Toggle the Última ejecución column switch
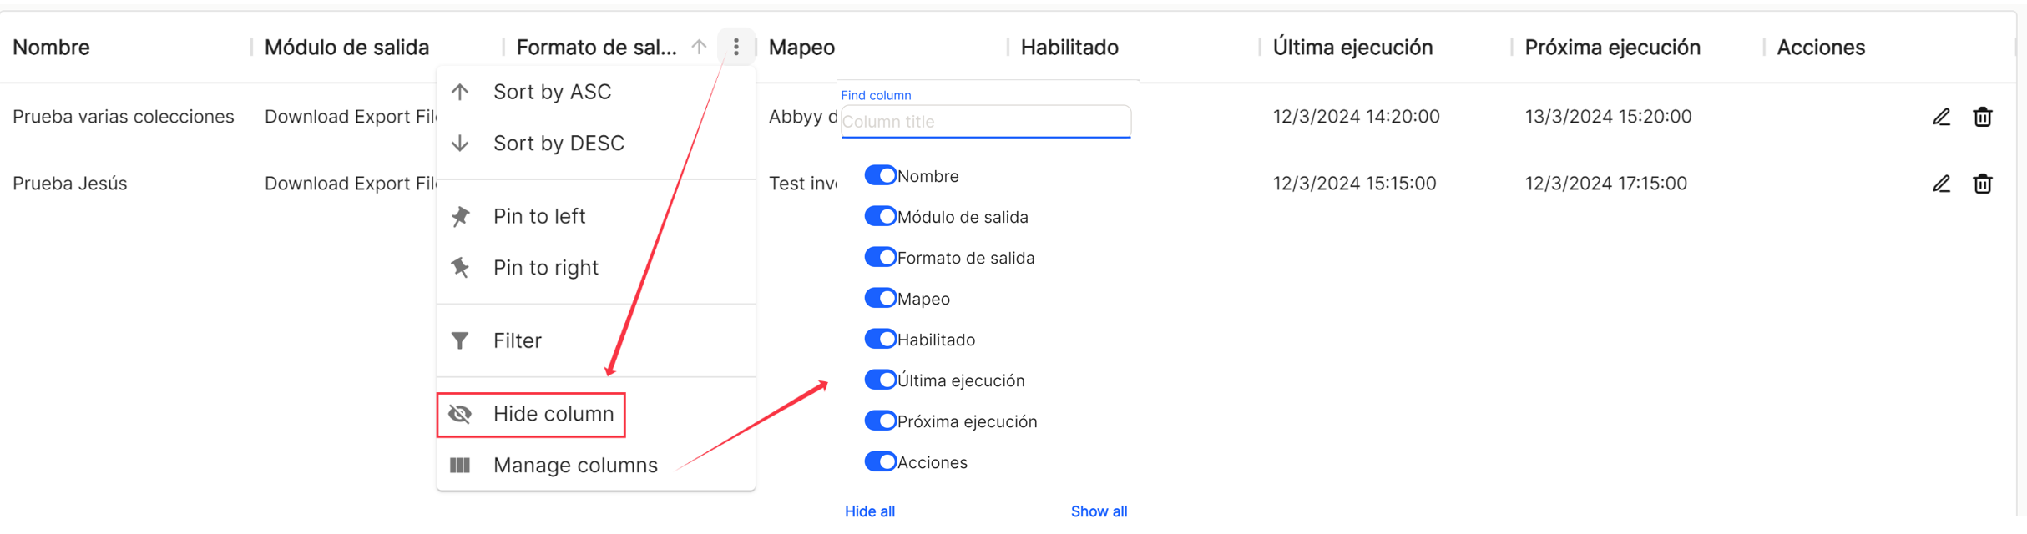 pos(880,380)
